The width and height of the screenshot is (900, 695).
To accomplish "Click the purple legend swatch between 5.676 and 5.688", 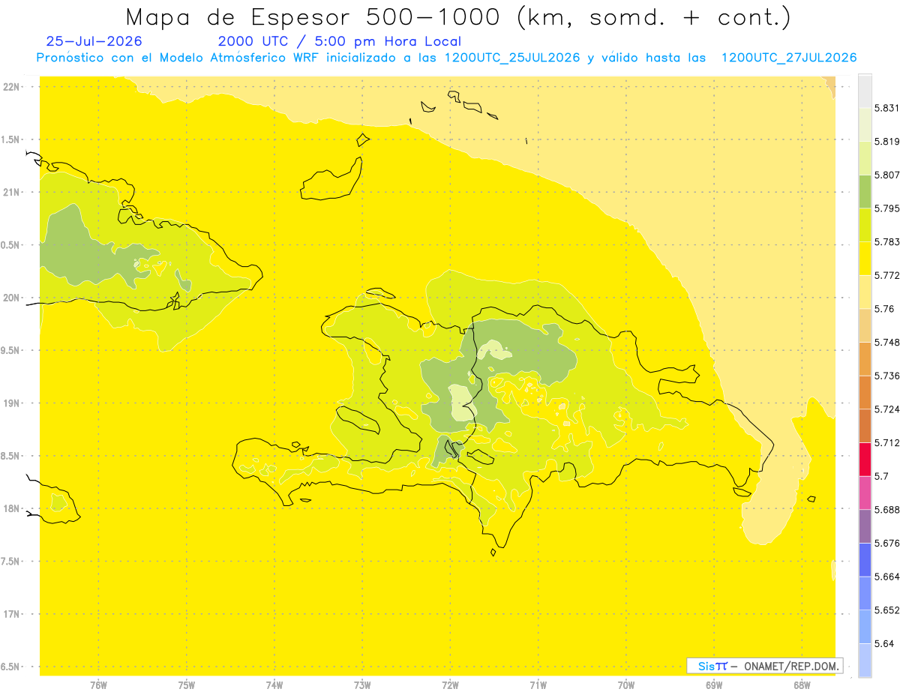I will (x=865, y=526).
